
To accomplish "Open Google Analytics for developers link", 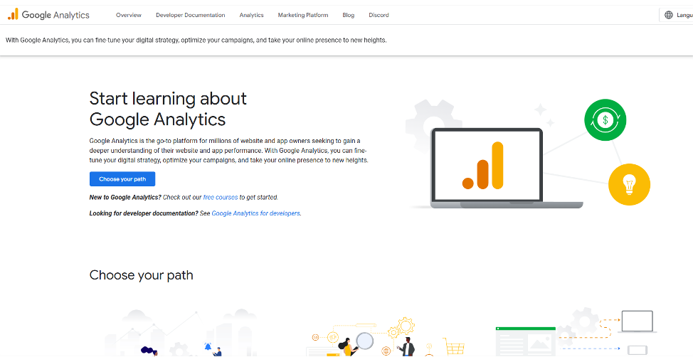I will pos(256,213).
